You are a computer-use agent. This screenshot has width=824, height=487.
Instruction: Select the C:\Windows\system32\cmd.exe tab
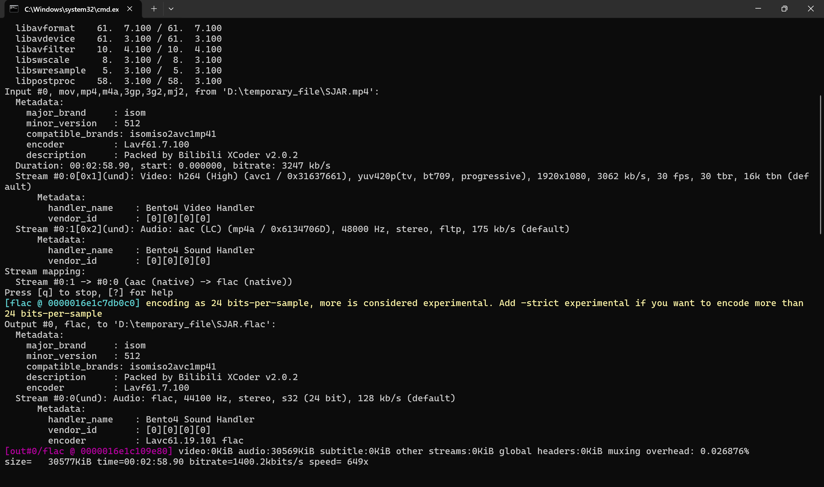point(71,9)
